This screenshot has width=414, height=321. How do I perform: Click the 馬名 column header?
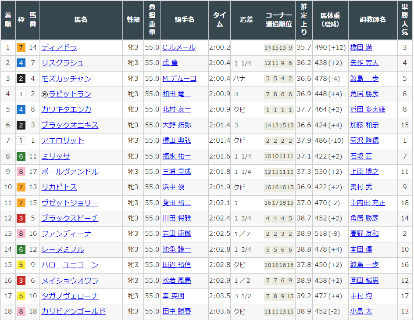[x=81, y=20]
